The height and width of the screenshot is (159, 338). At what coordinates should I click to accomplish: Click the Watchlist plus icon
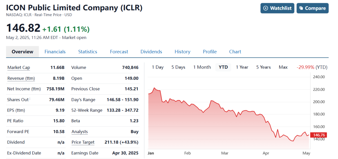(x=266, y=8)
